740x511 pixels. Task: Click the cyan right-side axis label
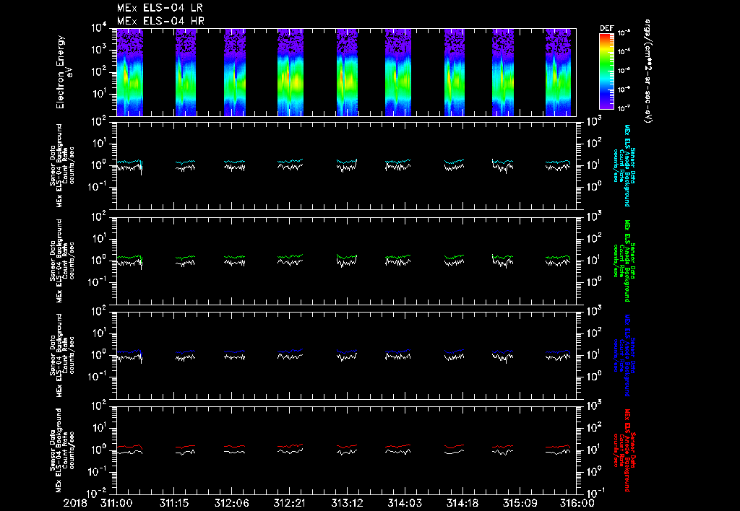(x=624, y=165)
